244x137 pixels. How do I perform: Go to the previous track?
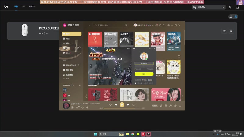(x=116, y=104)
